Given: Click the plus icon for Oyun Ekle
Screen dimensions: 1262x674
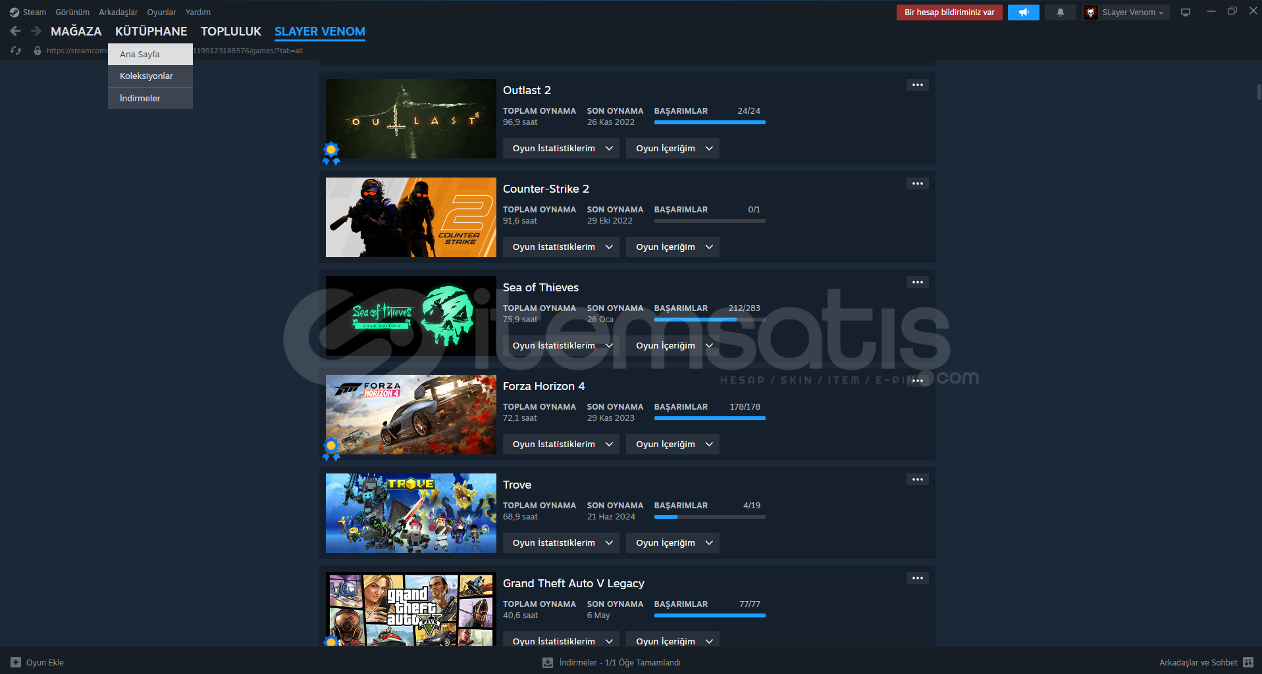Looking at the screenshot, I should pos(16,662).
